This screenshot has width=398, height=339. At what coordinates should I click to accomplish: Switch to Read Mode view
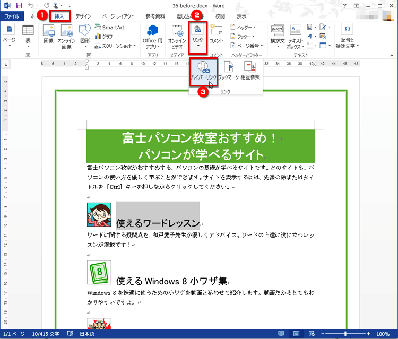281,334
